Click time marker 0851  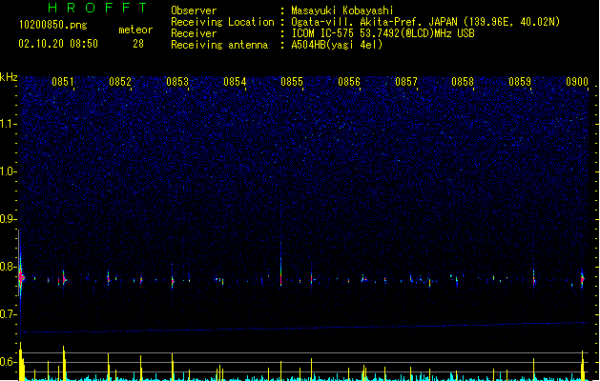63,82
